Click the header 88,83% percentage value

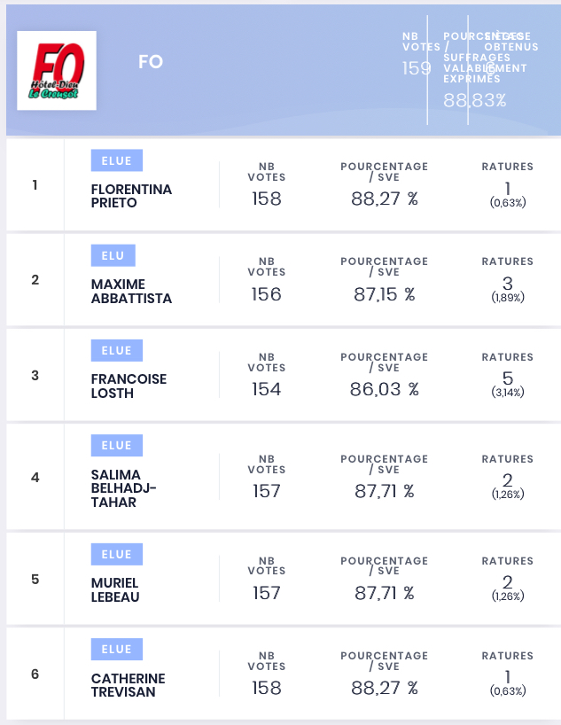tap(474, 100)
